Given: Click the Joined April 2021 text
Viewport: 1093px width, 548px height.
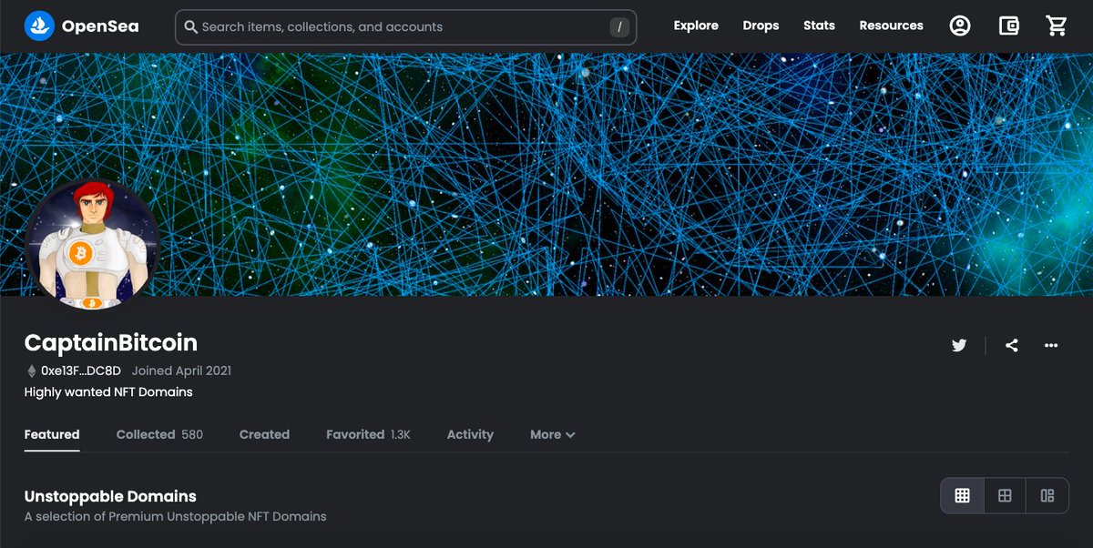Looking at the screenshot, I should [181, 370].
